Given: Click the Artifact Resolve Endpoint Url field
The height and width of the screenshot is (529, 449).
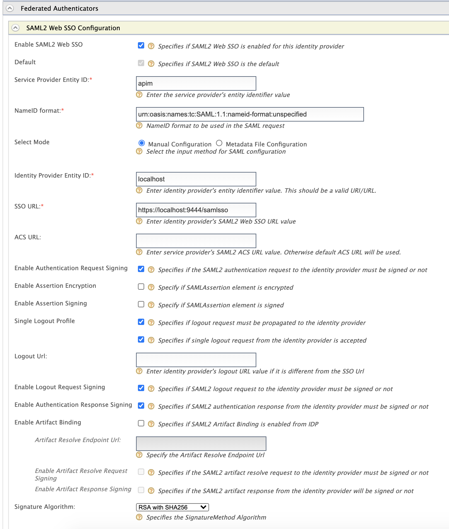Looking at the screenshot, I should click(201, 444).
